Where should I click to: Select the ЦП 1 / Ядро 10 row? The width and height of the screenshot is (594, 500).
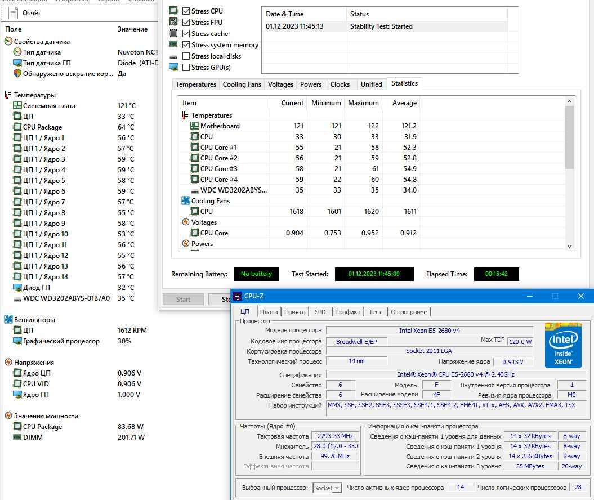(79, 234)
